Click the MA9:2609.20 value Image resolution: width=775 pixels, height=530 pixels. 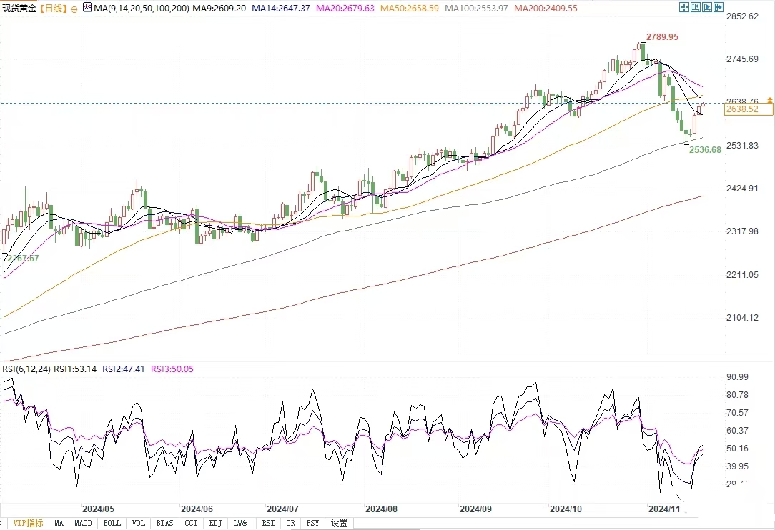click(219, 9)
